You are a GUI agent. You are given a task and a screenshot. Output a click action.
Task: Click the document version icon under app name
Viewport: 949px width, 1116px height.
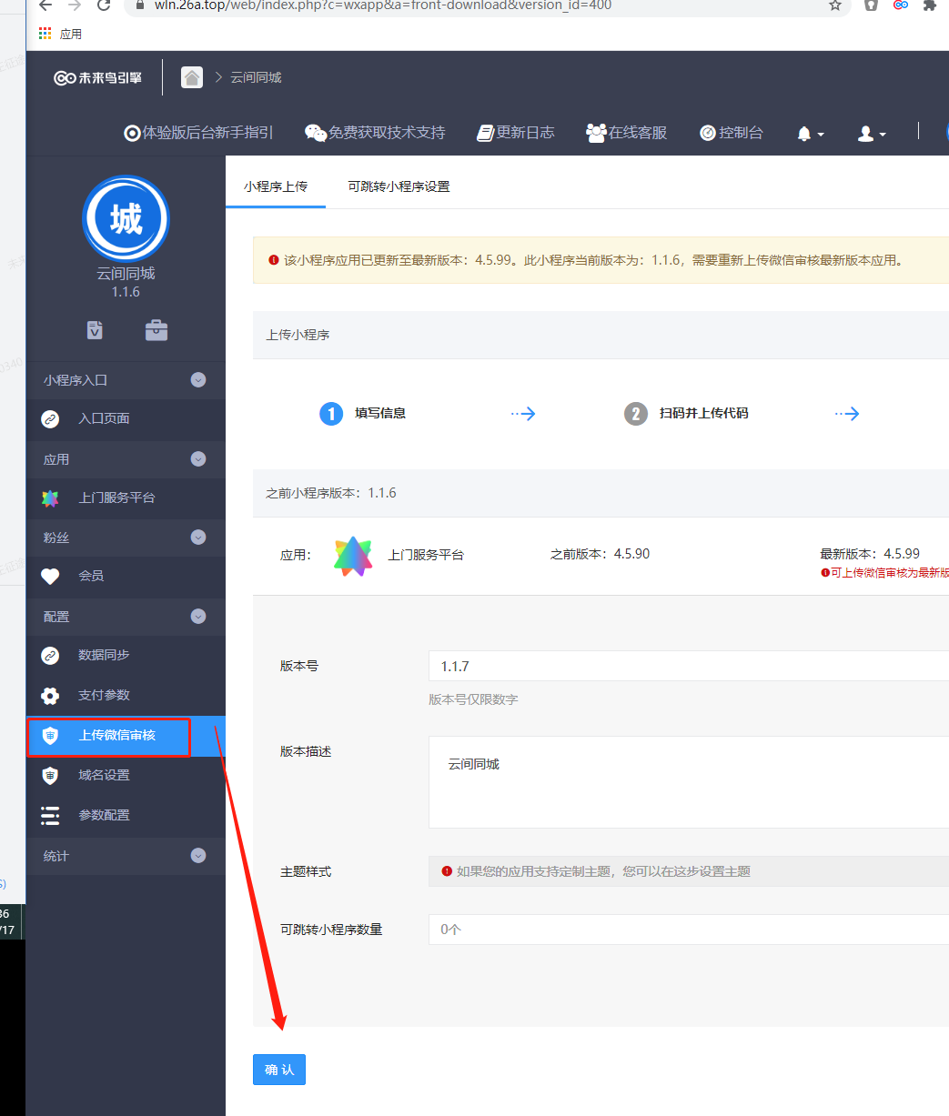point(95,330)
